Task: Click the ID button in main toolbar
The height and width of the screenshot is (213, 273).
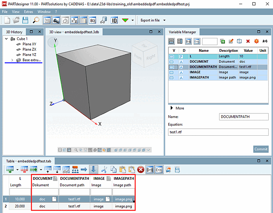Action: [114, 20]
